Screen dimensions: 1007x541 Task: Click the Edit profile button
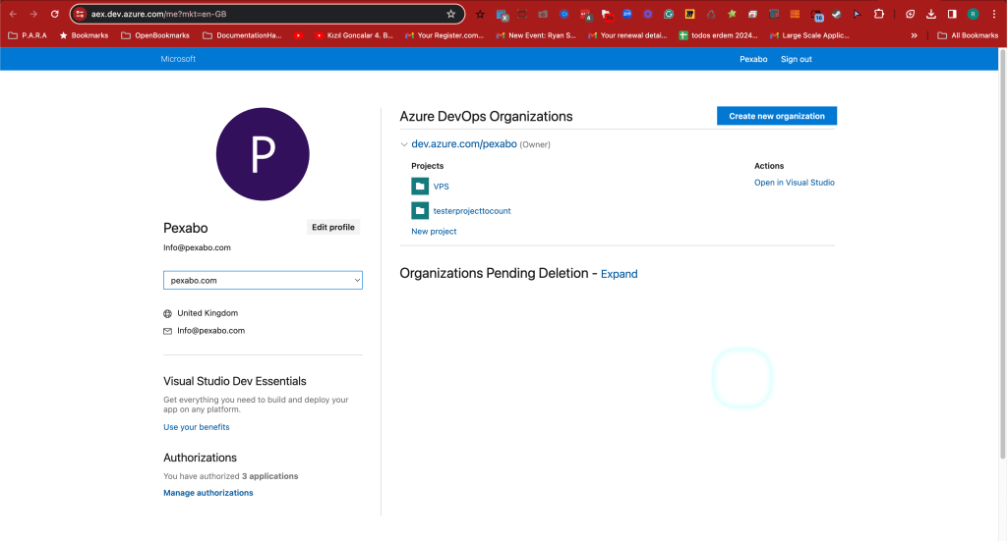click(332, 227)
